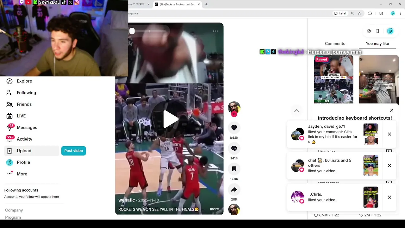Open the _.Chr!s._ liked your video notification
The image size is (405, 228).
341,197
